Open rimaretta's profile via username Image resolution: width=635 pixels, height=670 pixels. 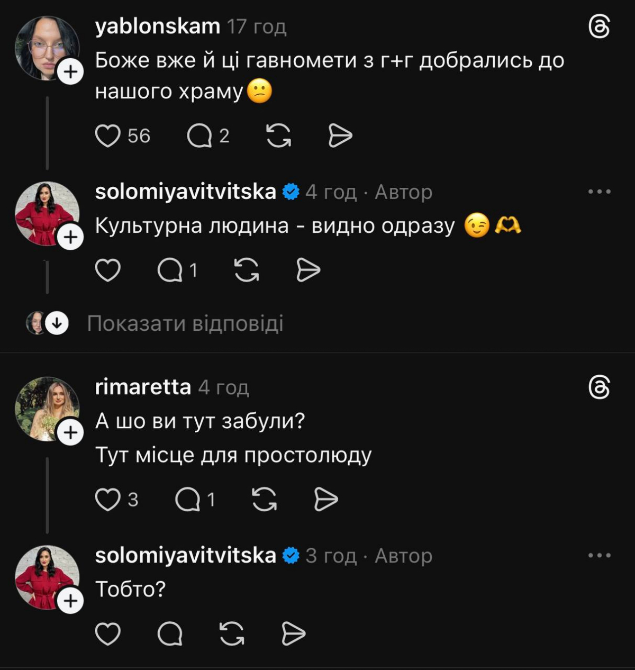tap(143, 387)
